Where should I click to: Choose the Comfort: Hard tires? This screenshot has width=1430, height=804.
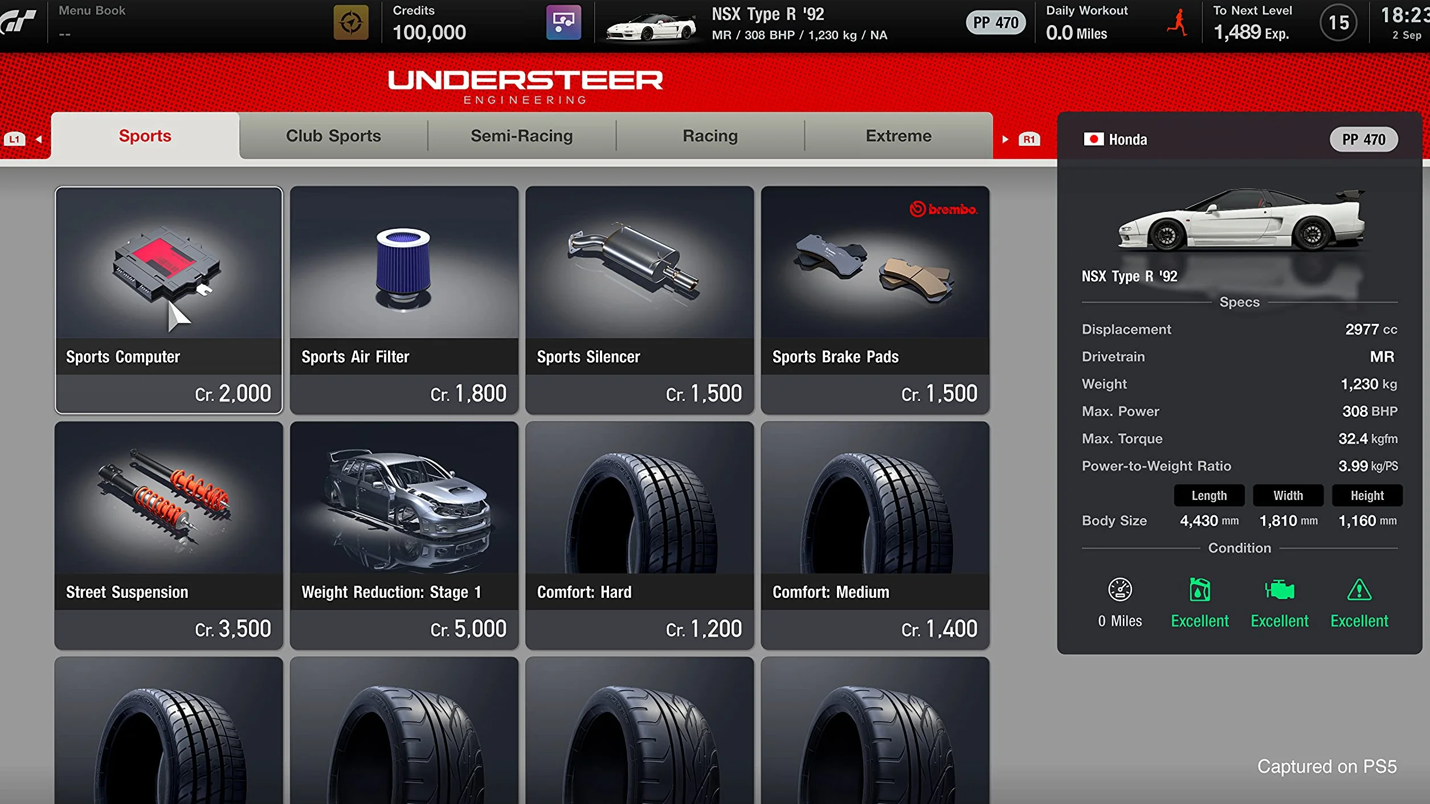click(640, 535)
